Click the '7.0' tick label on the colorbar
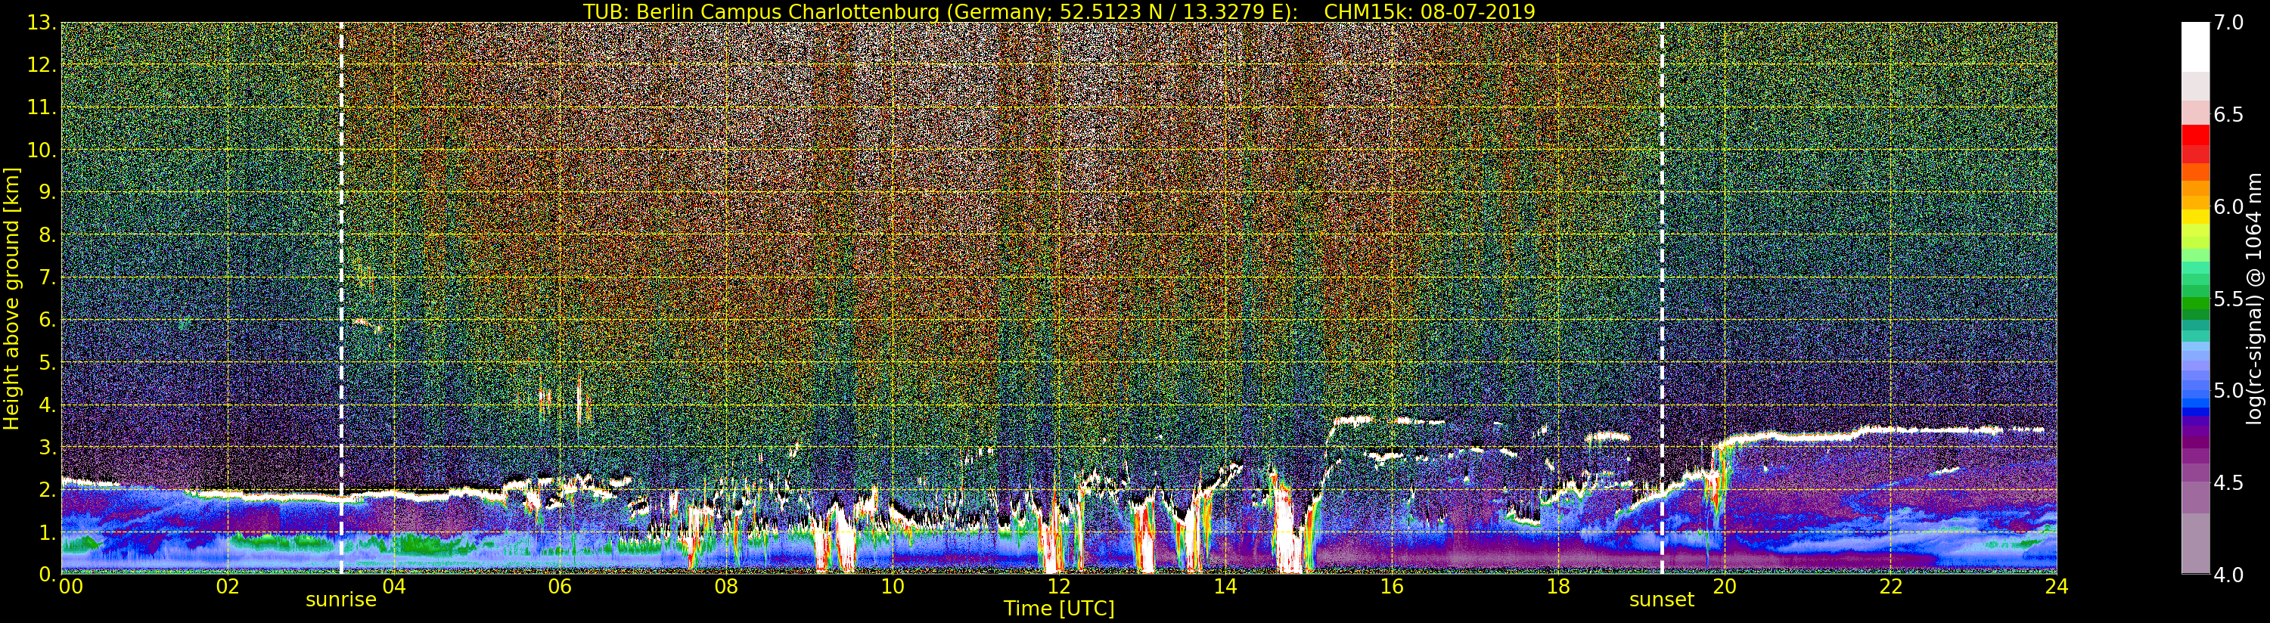Viewport: 2270px width, 623px height. (2228, 23)
